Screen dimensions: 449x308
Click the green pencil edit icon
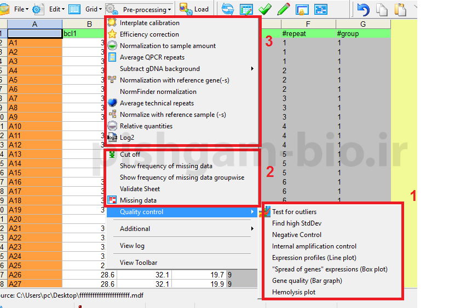pos(284,9)
